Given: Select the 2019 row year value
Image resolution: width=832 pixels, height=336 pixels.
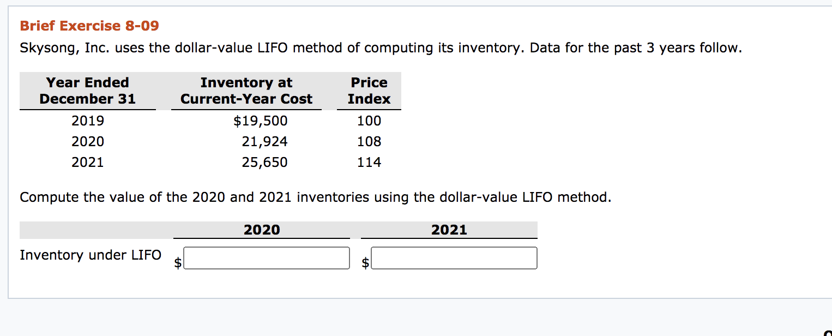Looking at the screenshot, I should coord(88,121).
